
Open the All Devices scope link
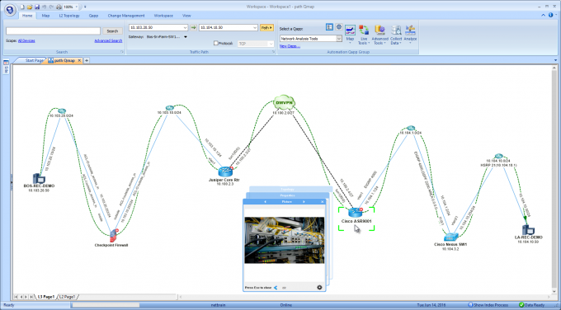click(26, 40)
